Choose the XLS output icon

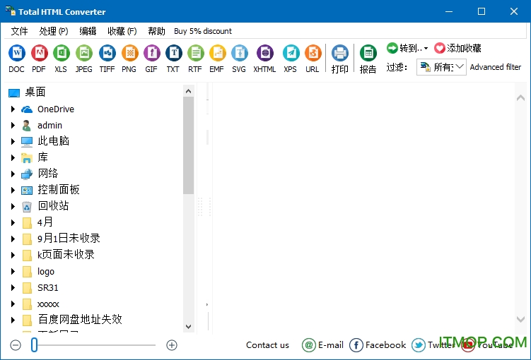click(62, 54)
